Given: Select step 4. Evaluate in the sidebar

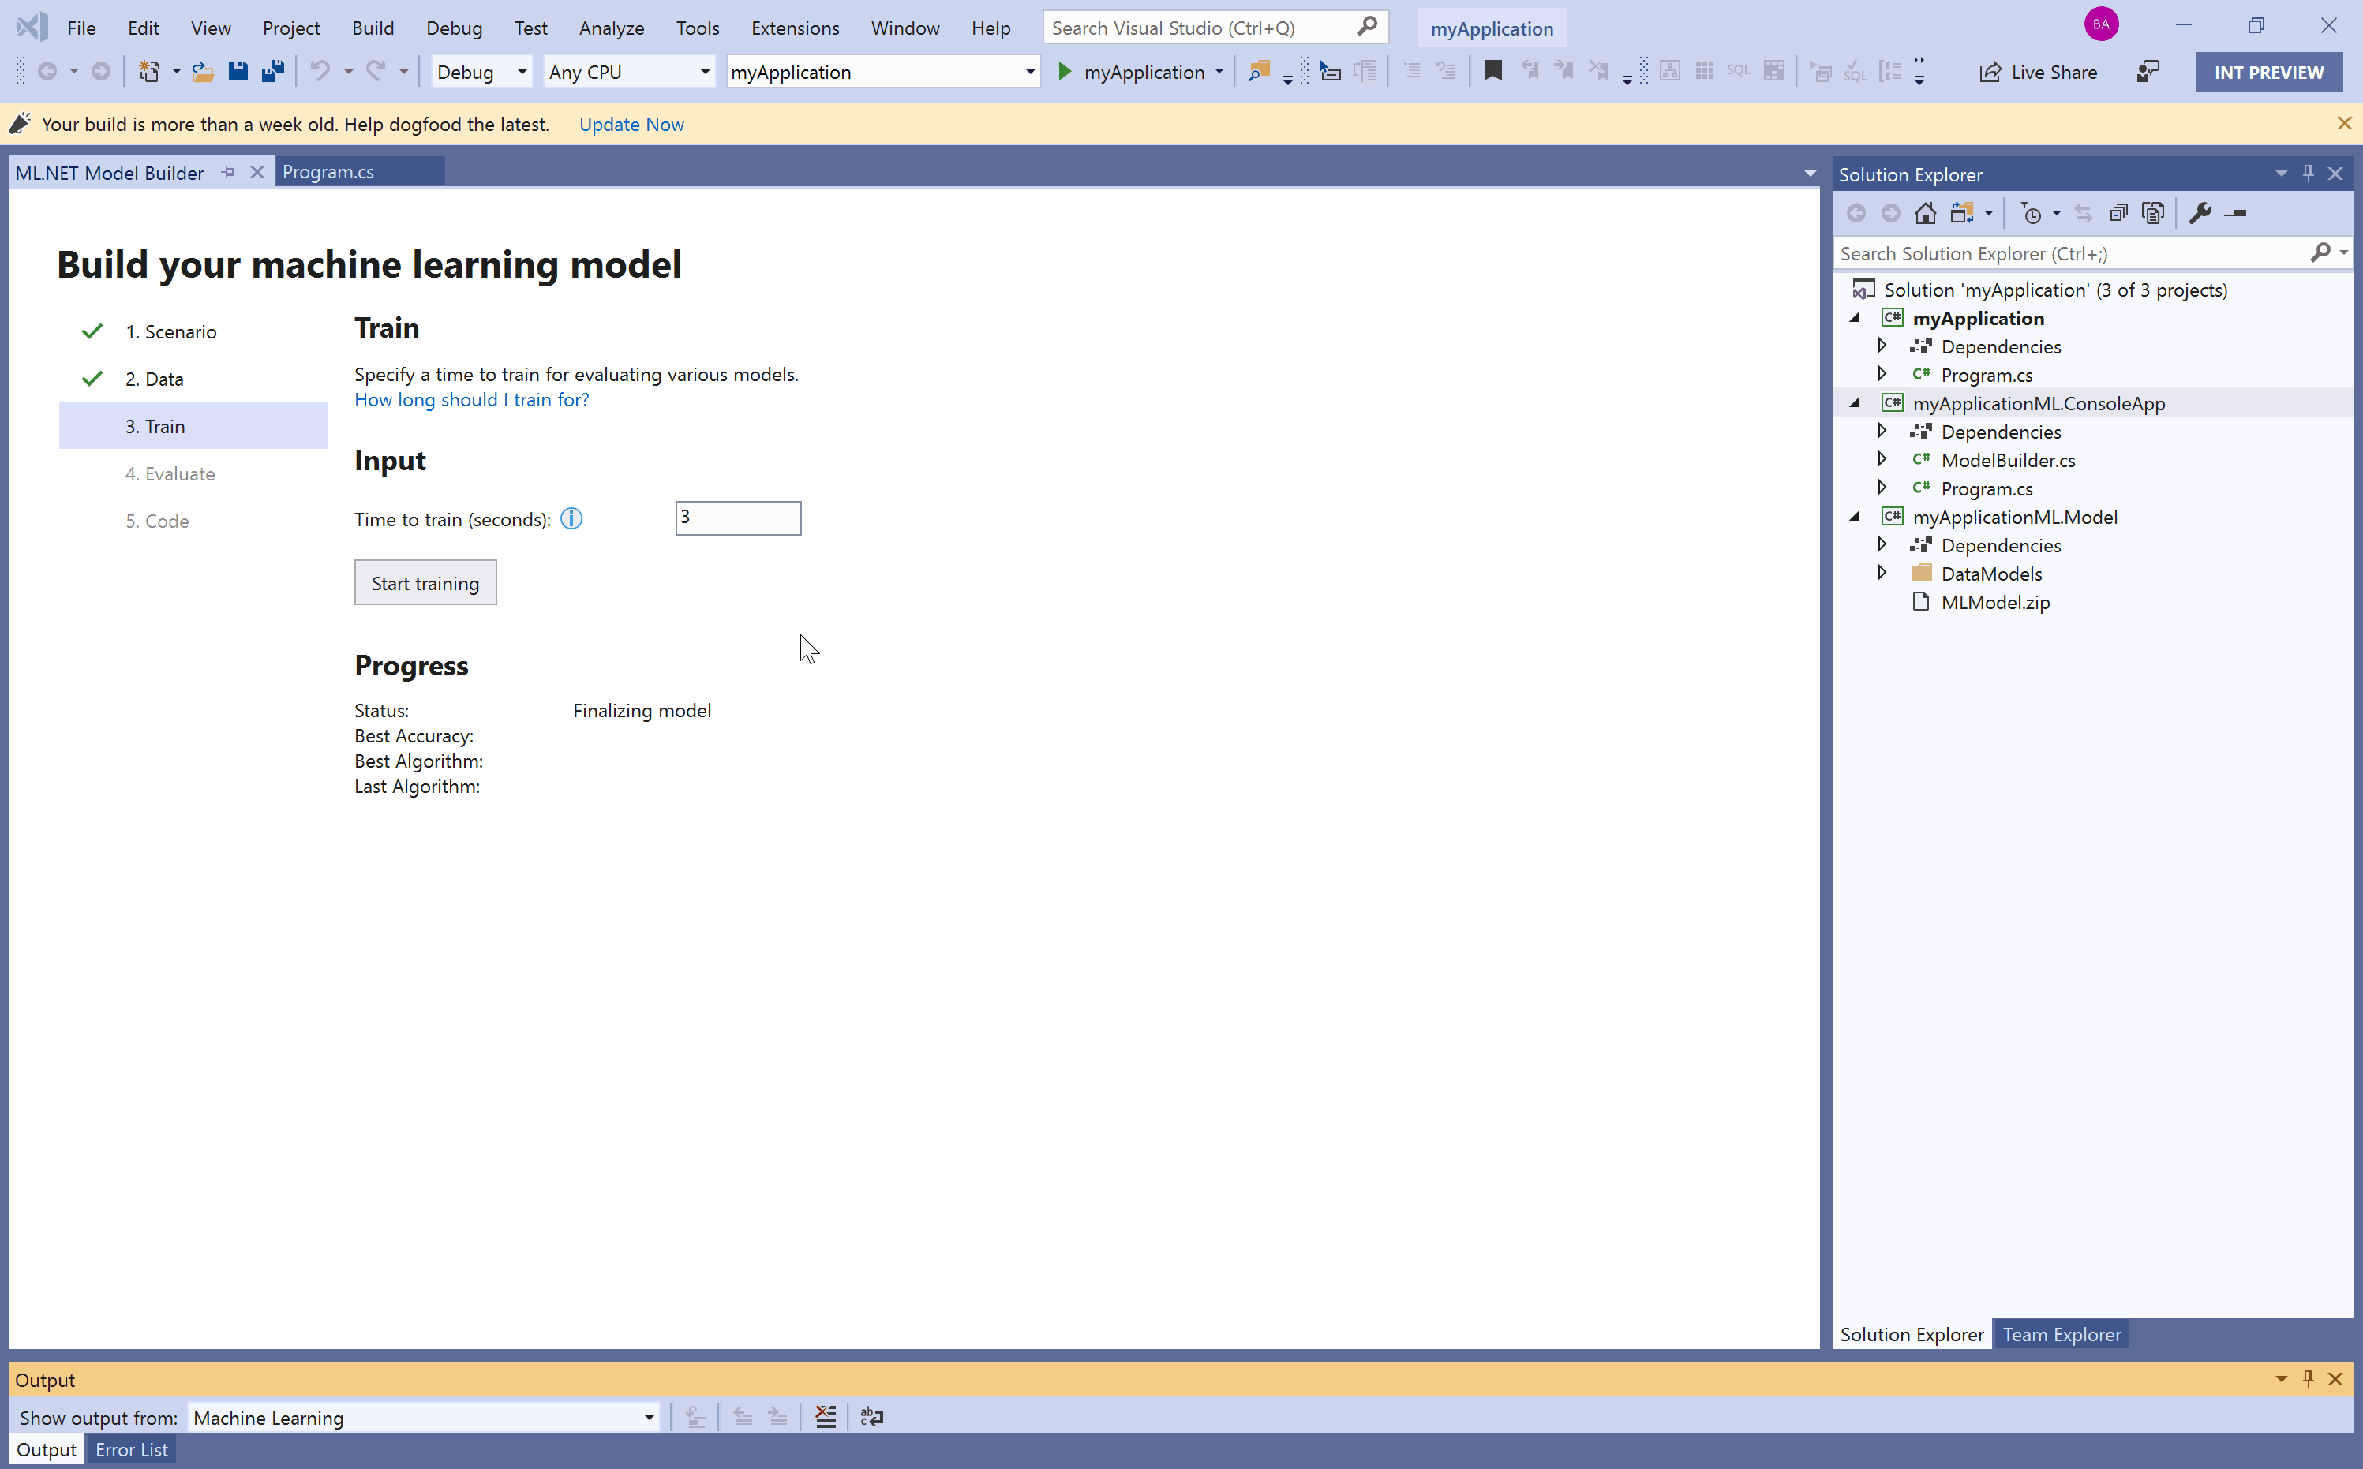Looking at the screenshot, I should tap(193, 473).
